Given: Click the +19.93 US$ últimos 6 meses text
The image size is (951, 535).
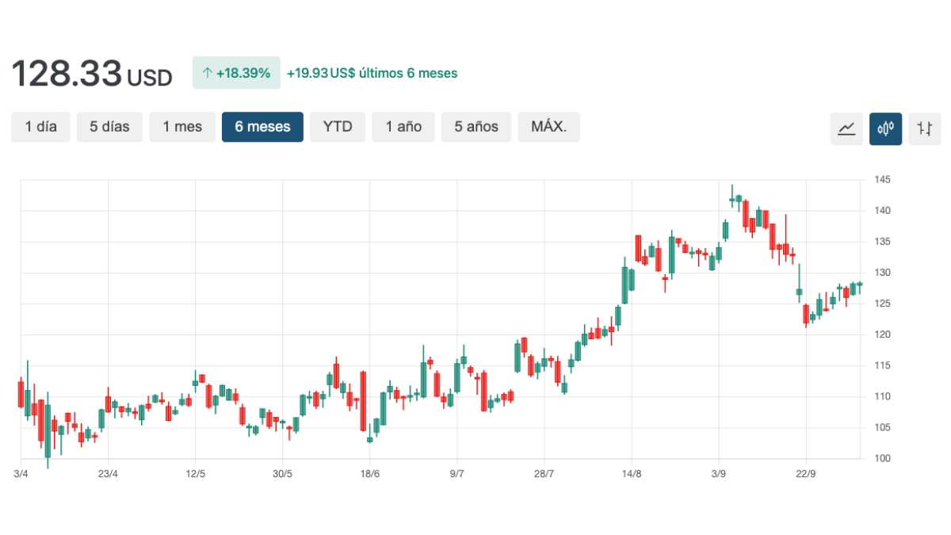Looking at the screenshot, I should pyautogui.click(x=372, y=73).
